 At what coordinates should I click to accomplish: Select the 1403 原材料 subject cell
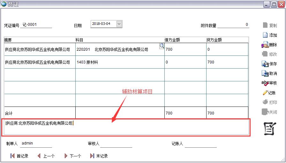[120, 63]
